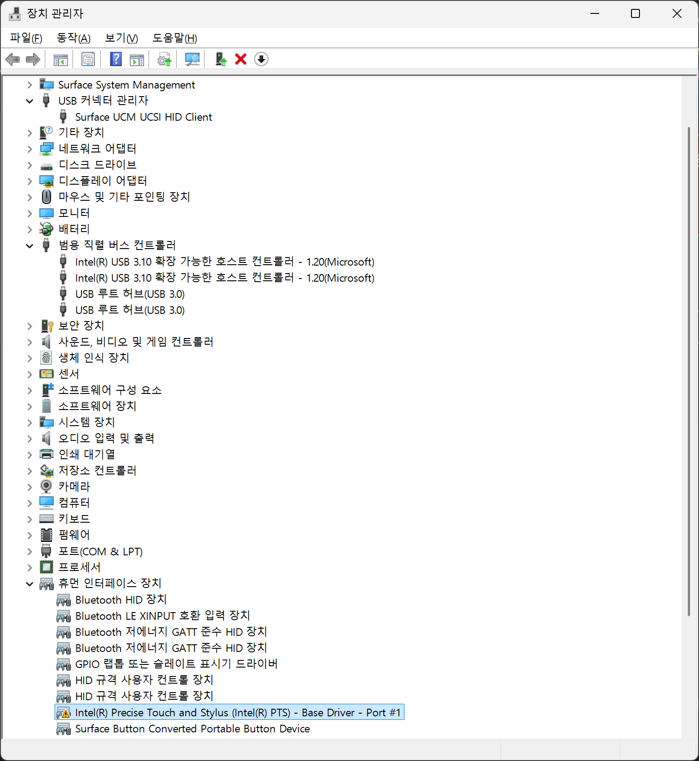Expand the 기타 장치 node

click(x=30, y=133)
